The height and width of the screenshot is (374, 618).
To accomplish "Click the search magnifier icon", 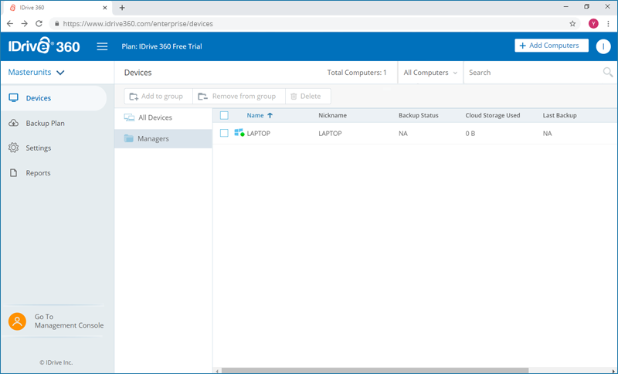I will (x=608, y=72).
